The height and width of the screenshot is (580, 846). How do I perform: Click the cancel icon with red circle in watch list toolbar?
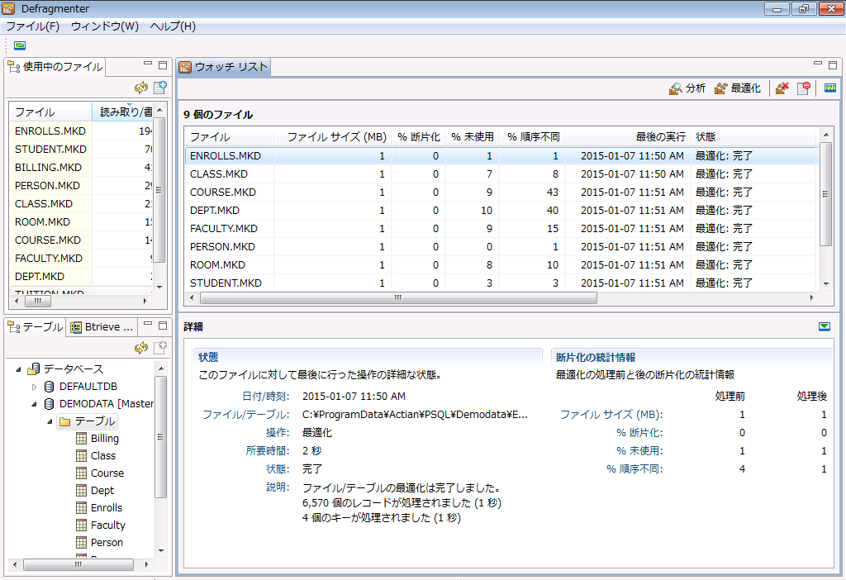802,88
